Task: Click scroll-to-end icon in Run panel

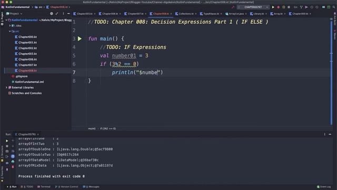Action: tap(13, 156)
